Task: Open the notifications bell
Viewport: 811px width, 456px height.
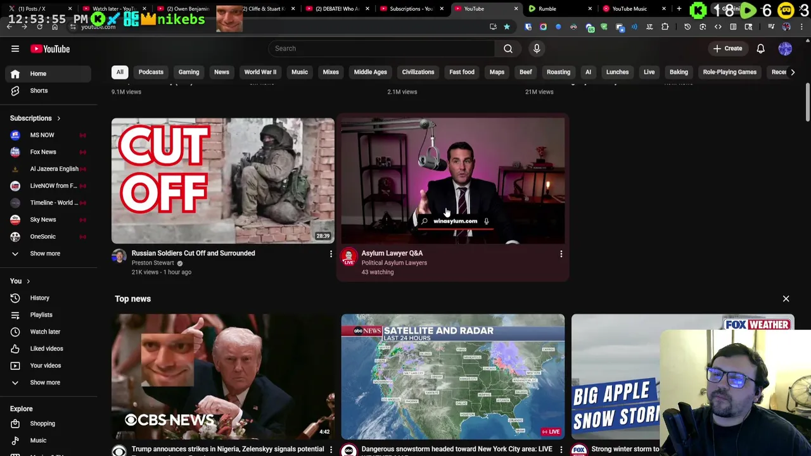Action: pos(761,49)
